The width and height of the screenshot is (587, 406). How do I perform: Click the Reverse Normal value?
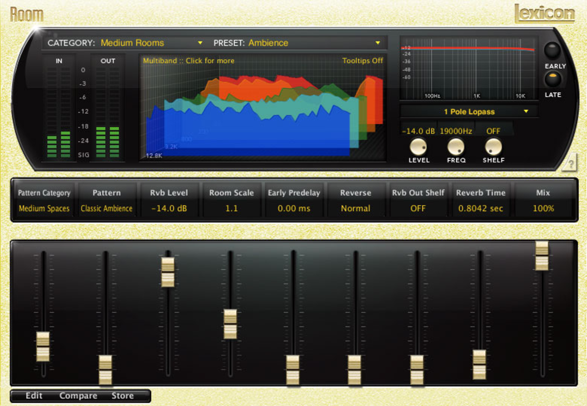coord(355,208)
